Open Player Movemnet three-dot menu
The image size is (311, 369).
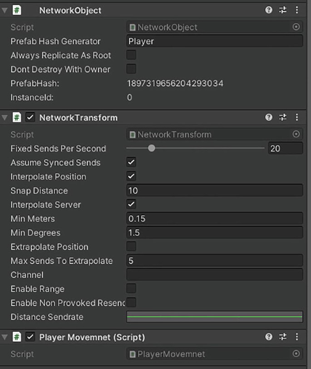click(x=297, y=337)
